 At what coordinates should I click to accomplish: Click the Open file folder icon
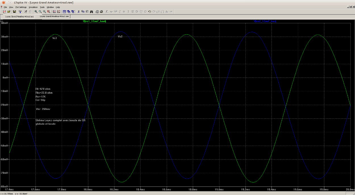click(9, 12)
